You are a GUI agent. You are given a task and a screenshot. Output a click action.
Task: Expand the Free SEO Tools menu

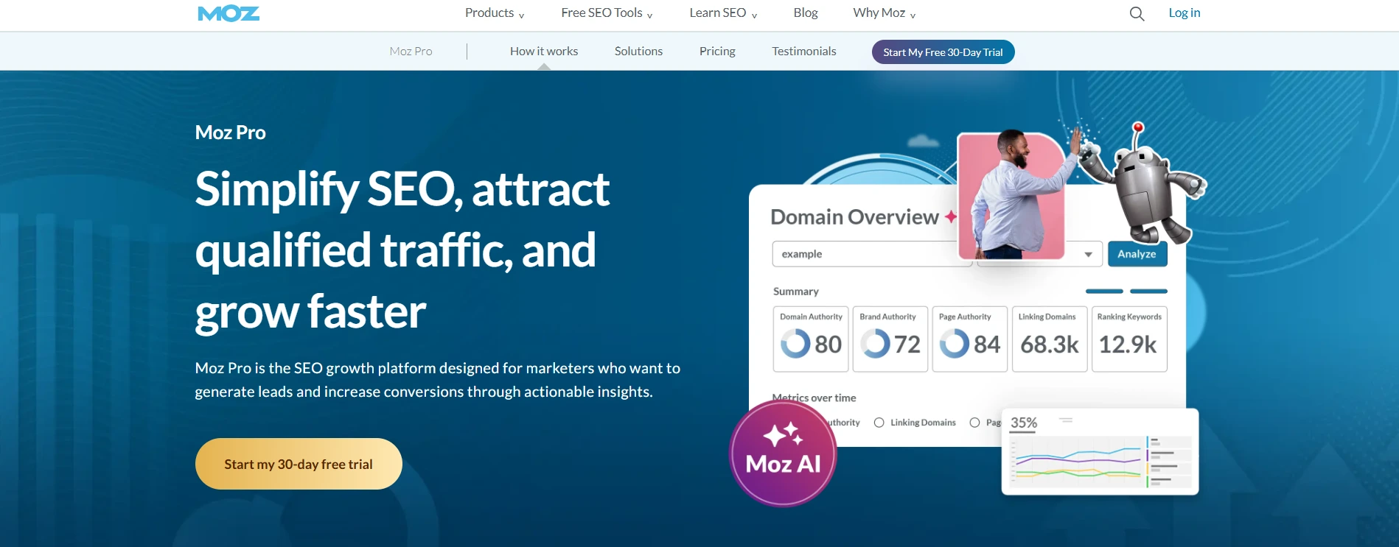606,13
